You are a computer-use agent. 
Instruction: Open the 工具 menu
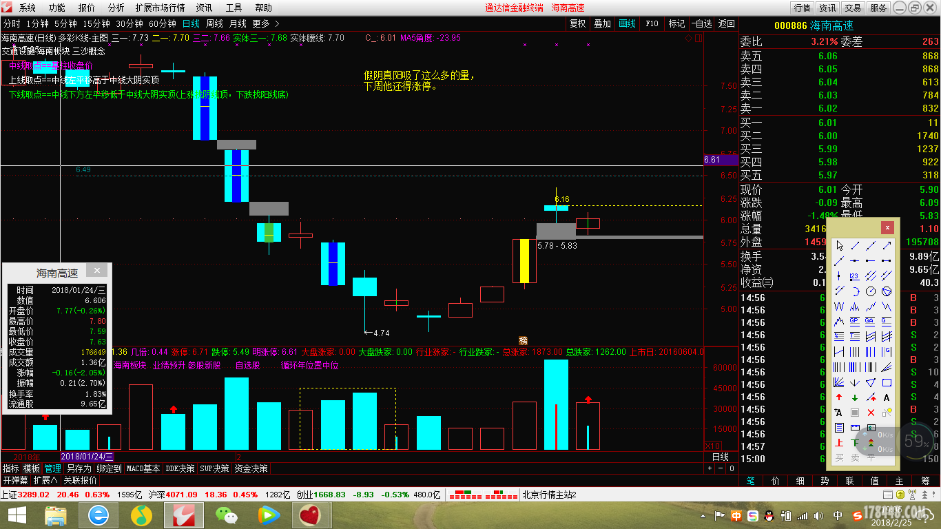234,8
